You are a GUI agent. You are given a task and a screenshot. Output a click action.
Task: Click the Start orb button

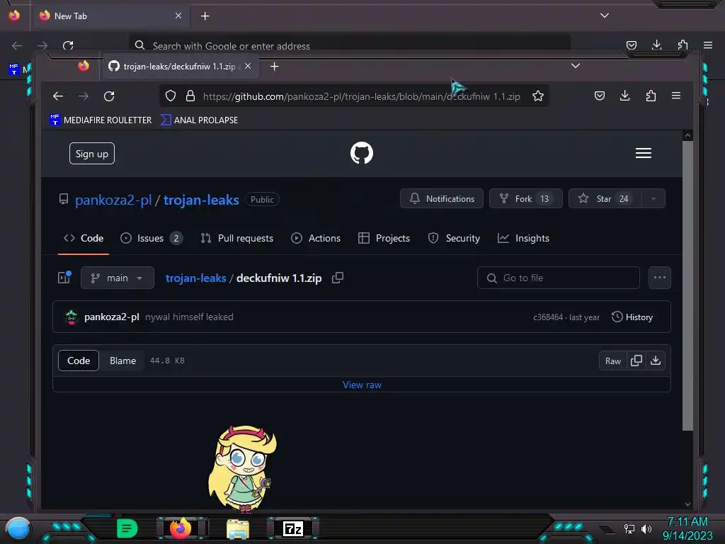click(18, 529)
